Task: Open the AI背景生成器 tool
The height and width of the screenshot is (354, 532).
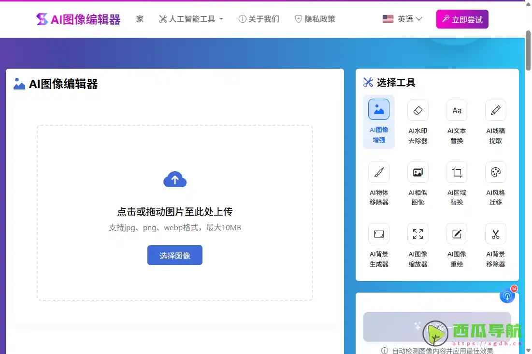Action: click(379, 234)
